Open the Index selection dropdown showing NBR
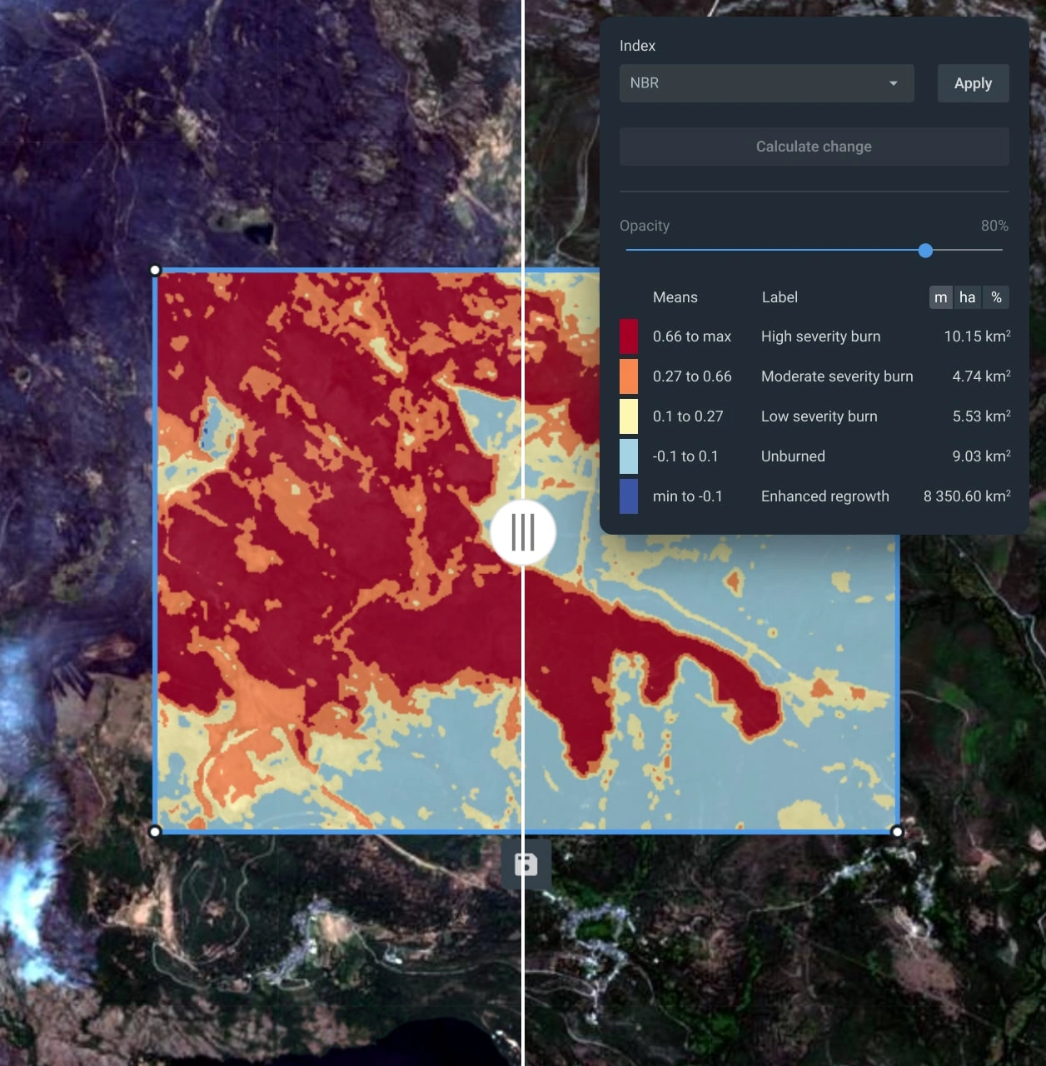The height and width of the screenshot is (1066, 1046). tap(766, 83)
